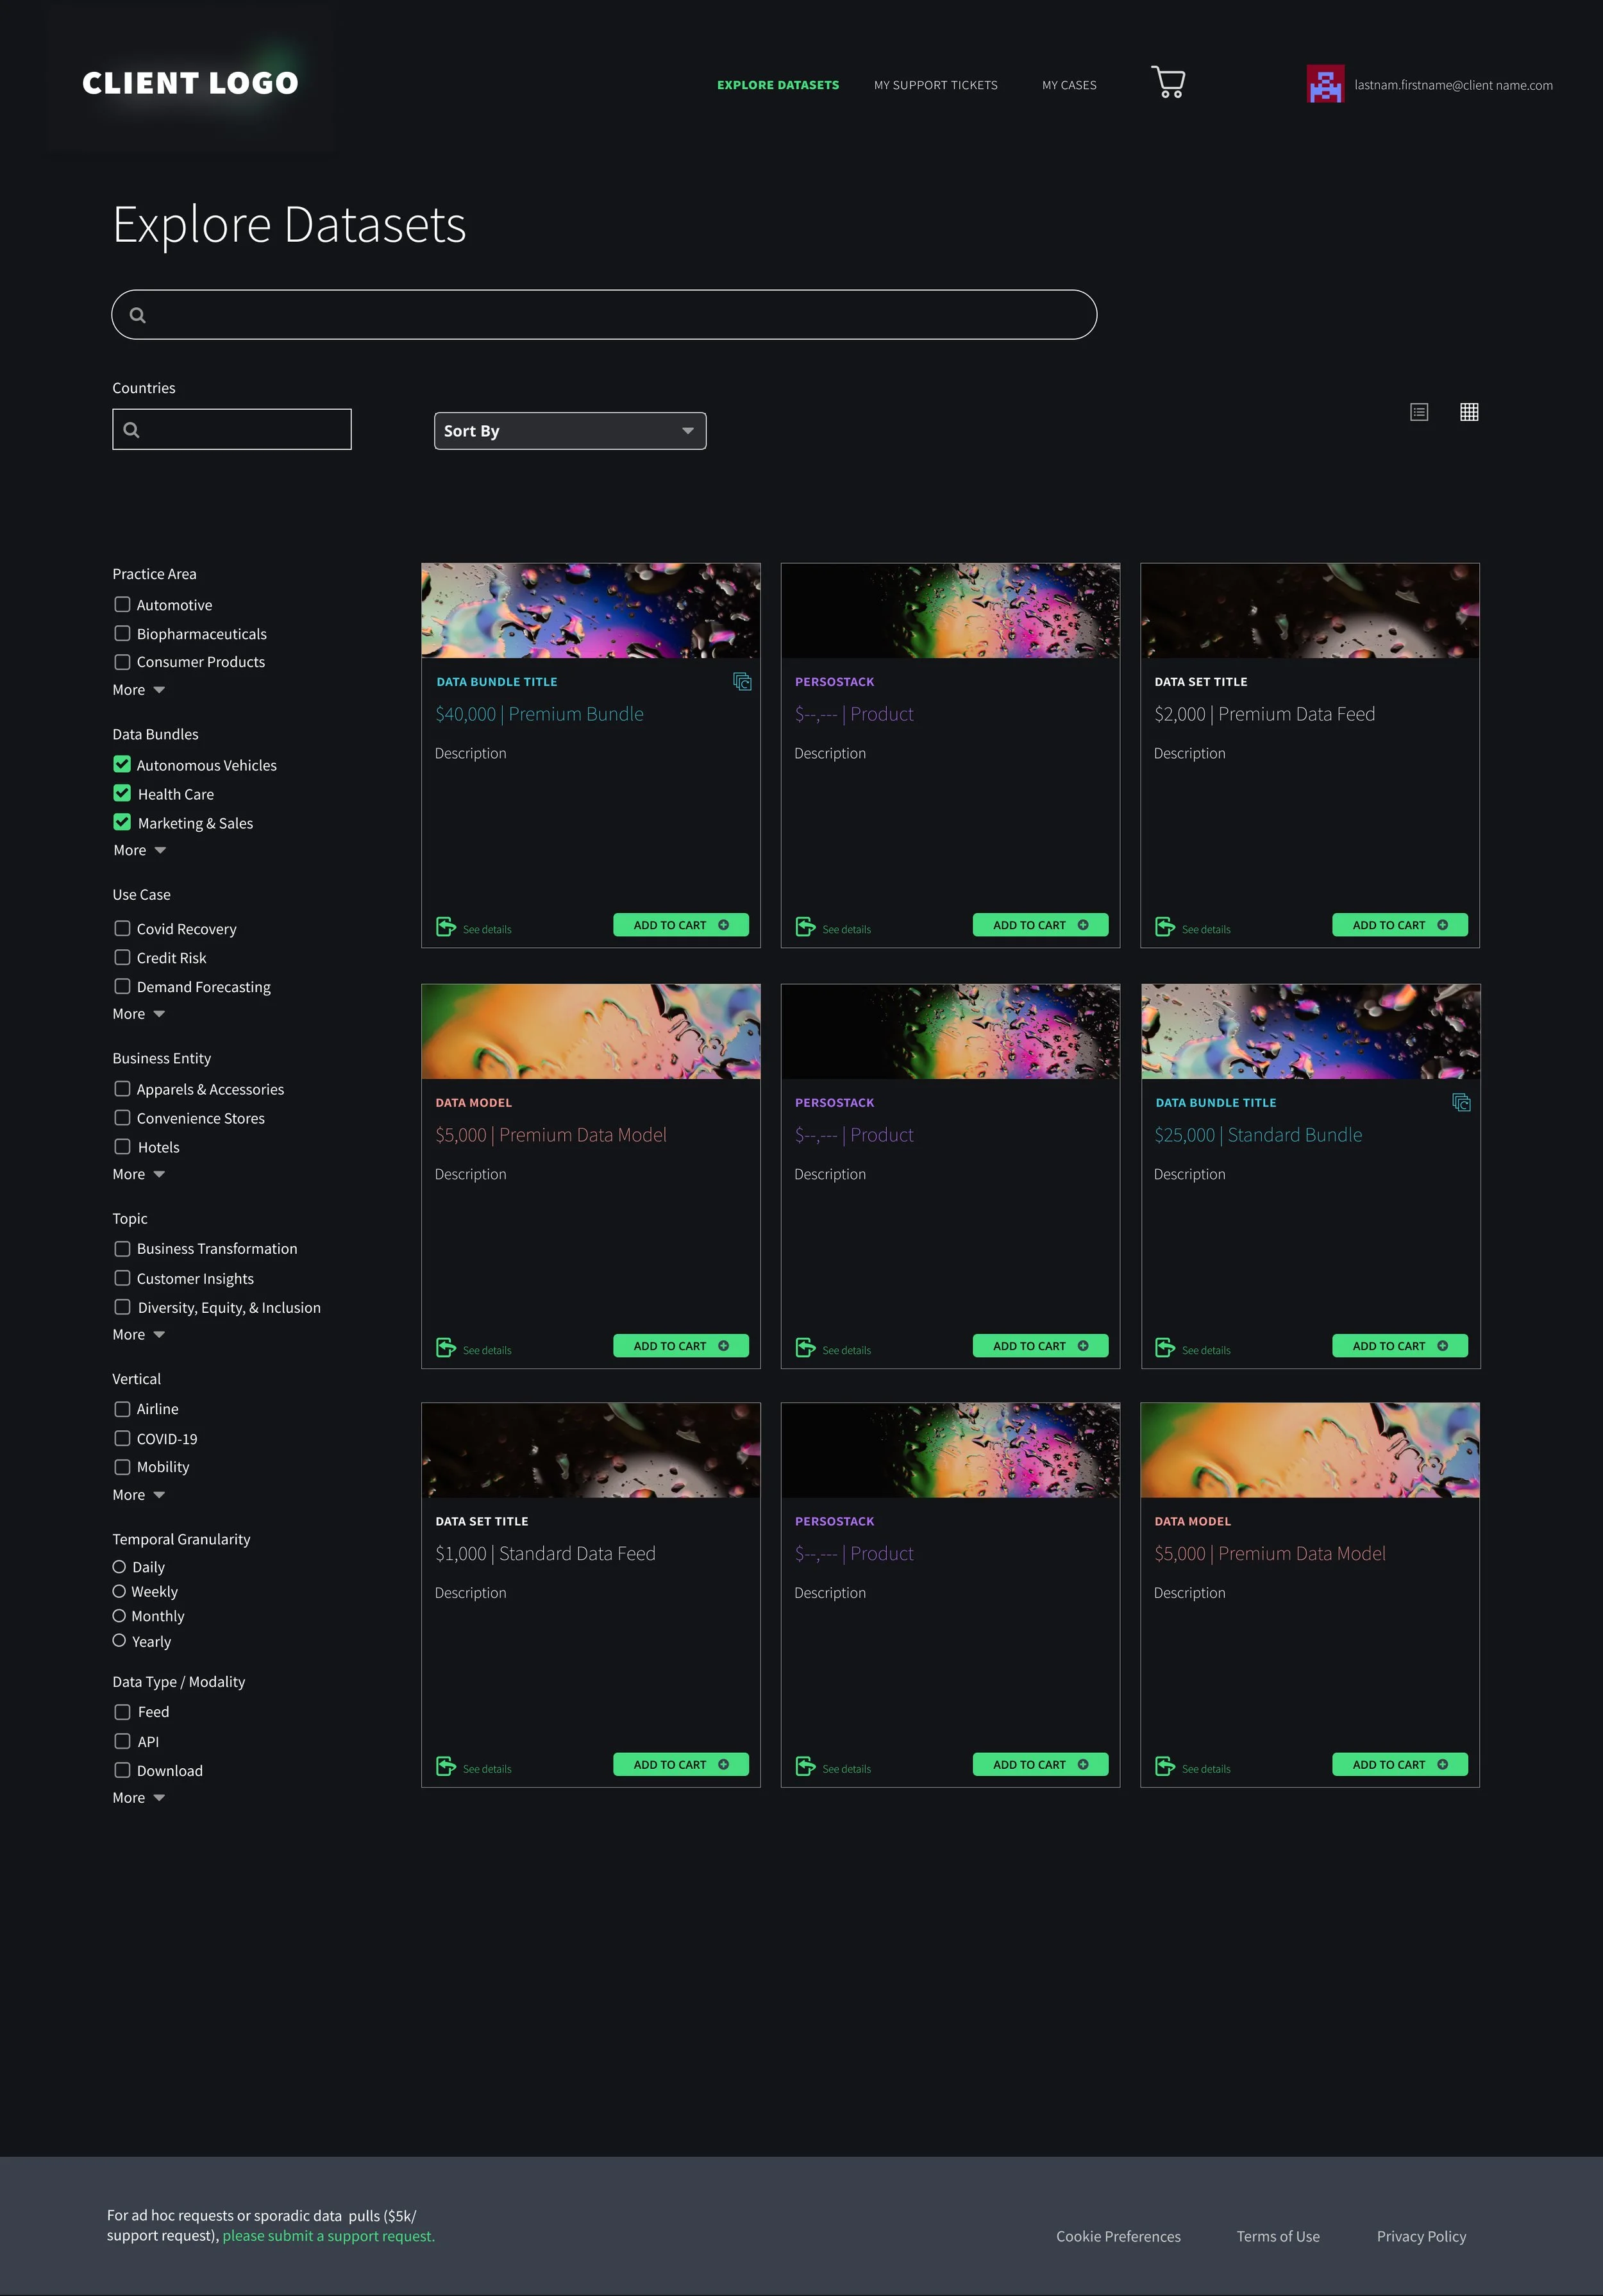This screenshot has width=1603, height=2296.
Task: Click please submit a support request link
Action: pyautogui.click(x=328, y=2236)
